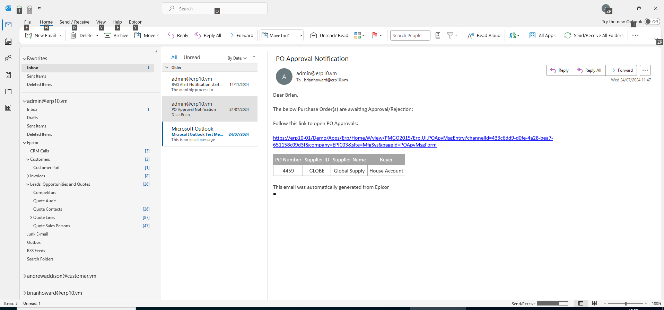Toggle Try the new Outlook switch

(652, 21)
